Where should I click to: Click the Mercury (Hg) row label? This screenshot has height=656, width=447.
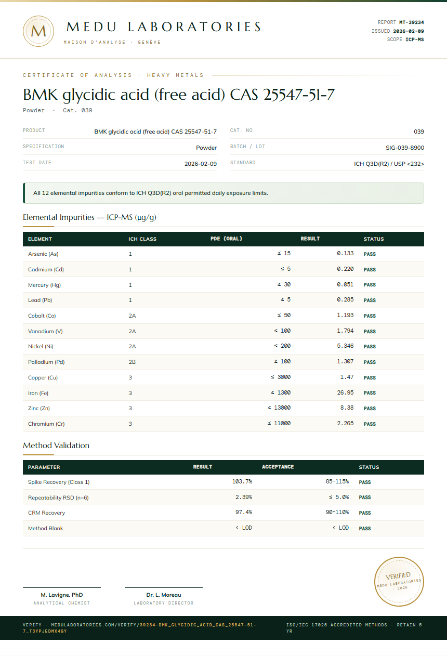click(x=44, y=285)
